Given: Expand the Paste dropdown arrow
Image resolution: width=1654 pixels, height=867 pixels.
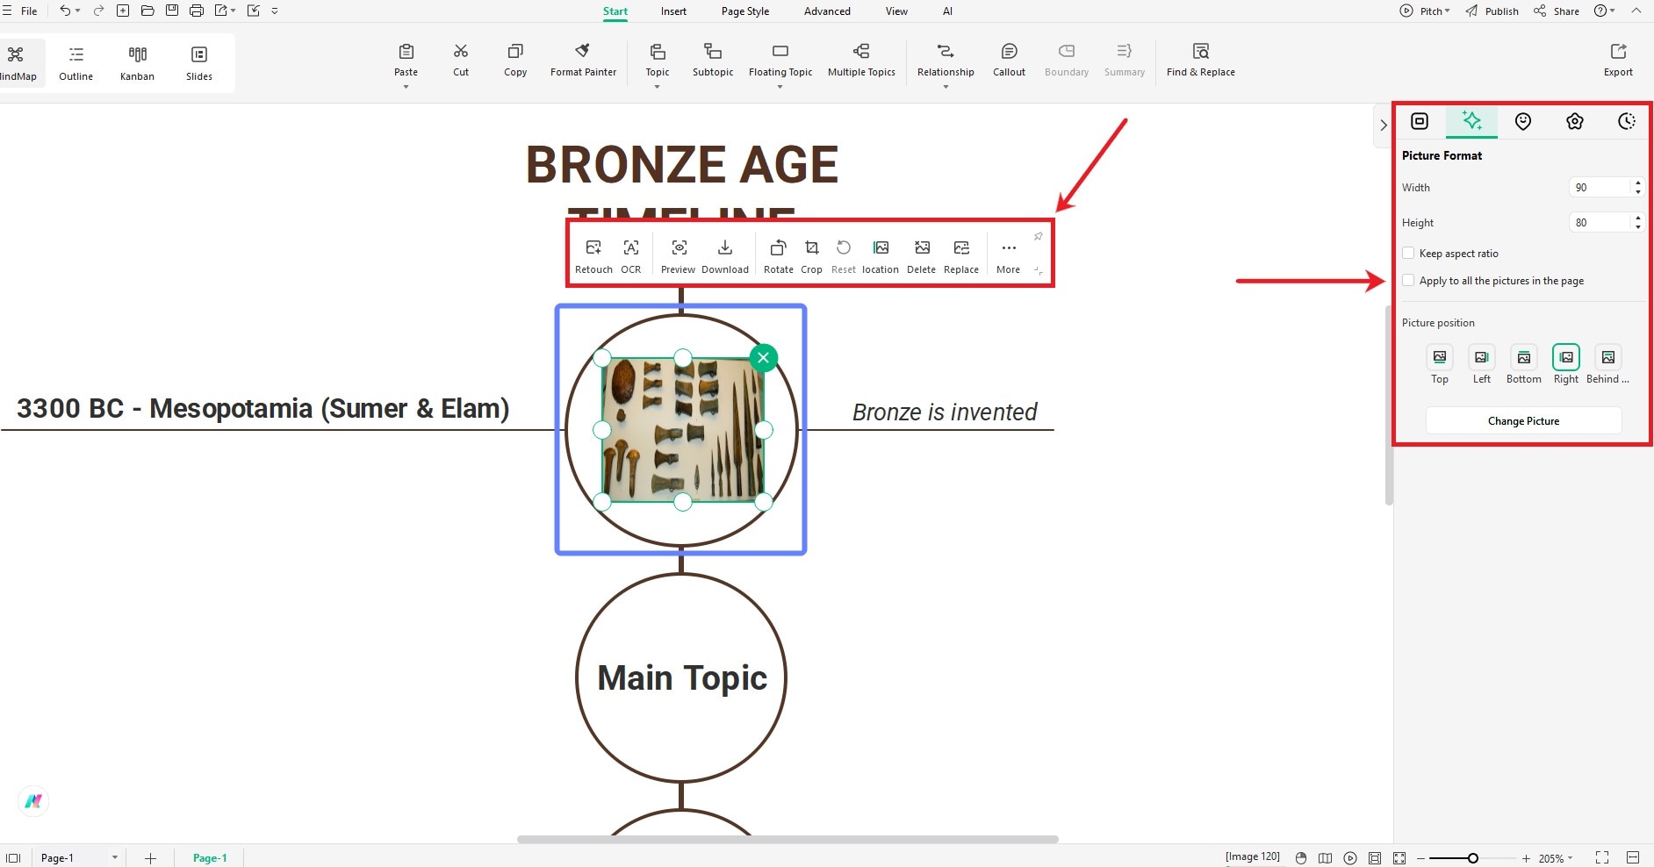Looking at the screenshot, I should point(406,87).
